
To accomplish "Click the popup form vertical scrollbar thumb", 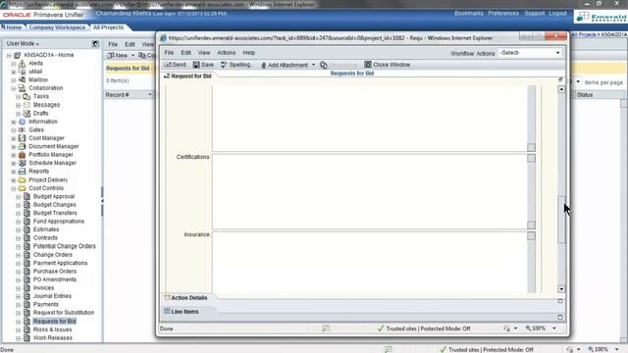I will [561, 220].
